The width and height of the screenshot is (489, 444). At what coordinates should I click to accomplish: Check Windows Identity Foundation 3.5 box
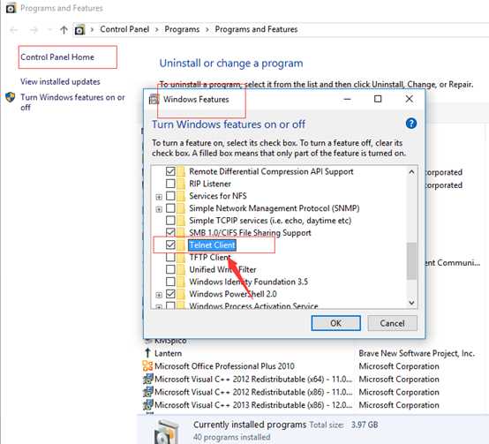(170, 282)
